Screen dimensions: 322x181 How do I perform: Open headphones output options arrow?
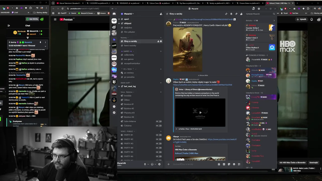(155, 164)
